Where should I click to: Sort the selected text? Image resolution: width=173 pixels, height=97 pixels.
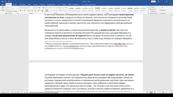pos(63,8)
